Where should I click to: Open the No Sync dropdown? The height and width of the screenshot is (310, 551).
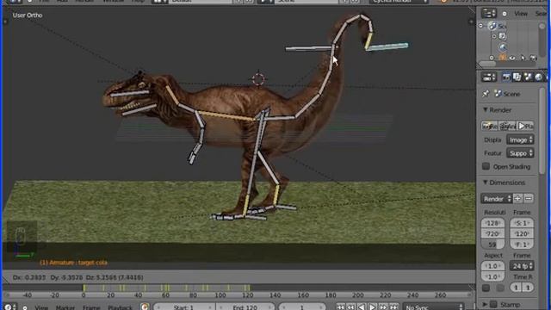pos(433,307)
